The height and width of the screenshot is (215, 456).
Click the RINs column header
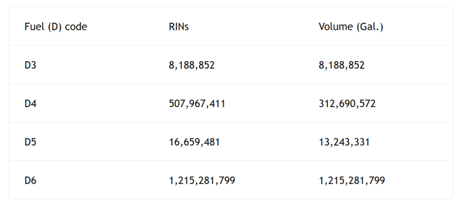(179, 27)
